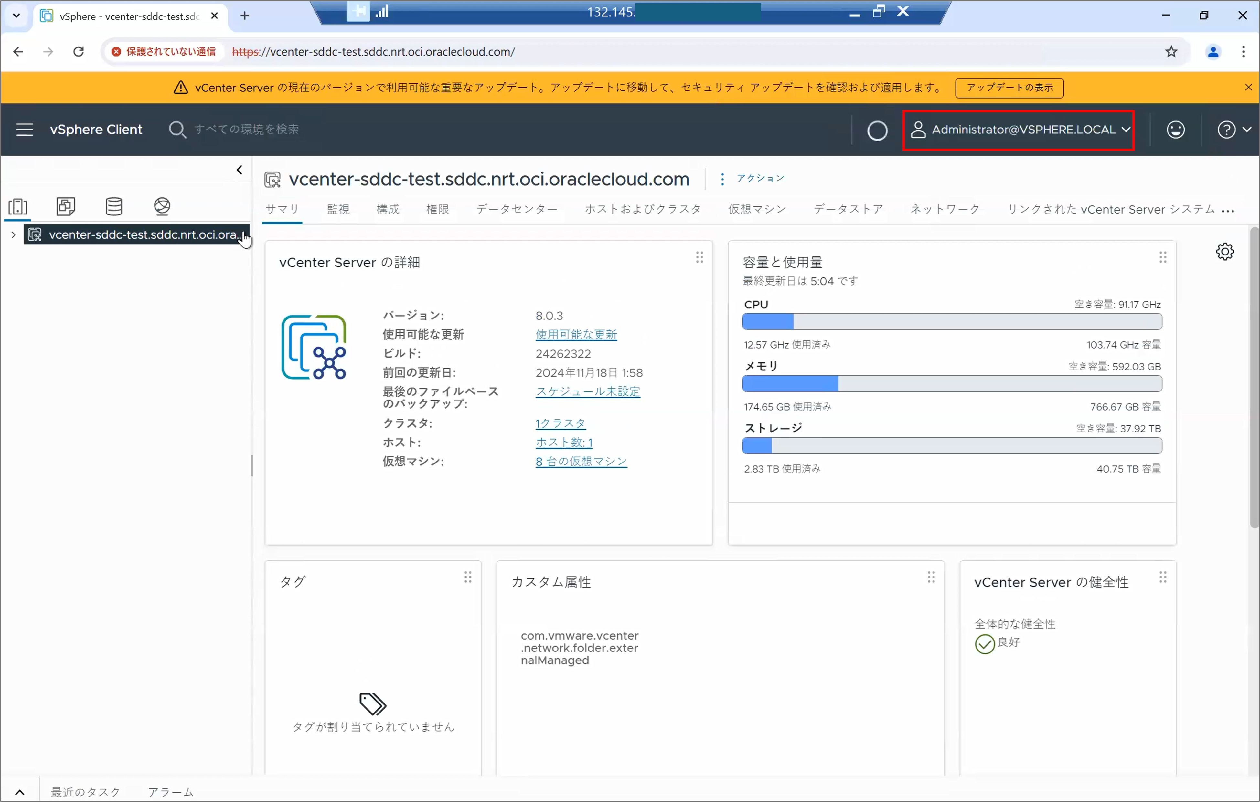Viewport: 1260px width, 802px height.
Task: Click drag handle on vCenter Server の健全性 card
Action: (x=1163, y=577)
